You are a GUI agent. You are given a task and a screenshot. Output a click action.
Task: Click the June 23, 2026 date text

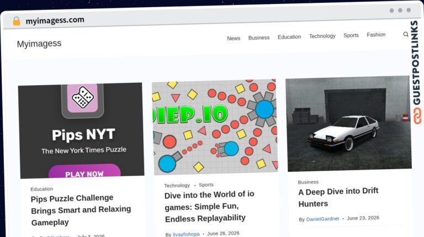363,218
